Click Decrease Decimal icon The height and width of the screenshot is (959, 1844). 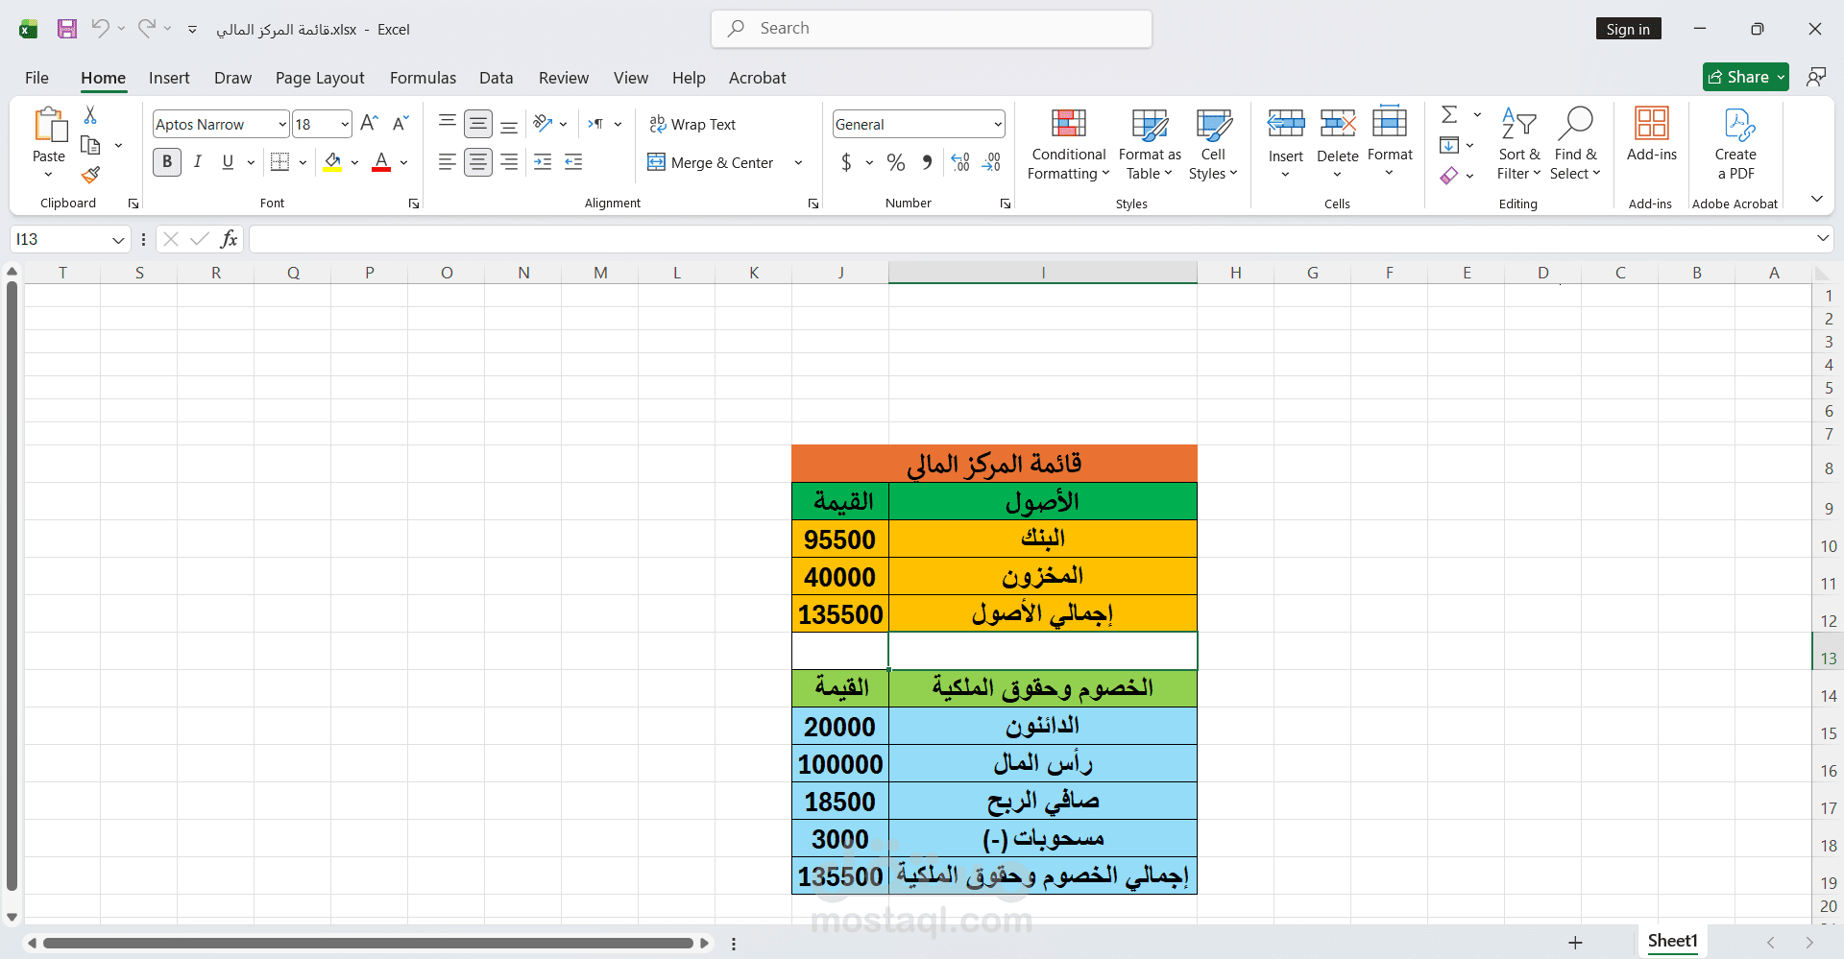point(991,162)
